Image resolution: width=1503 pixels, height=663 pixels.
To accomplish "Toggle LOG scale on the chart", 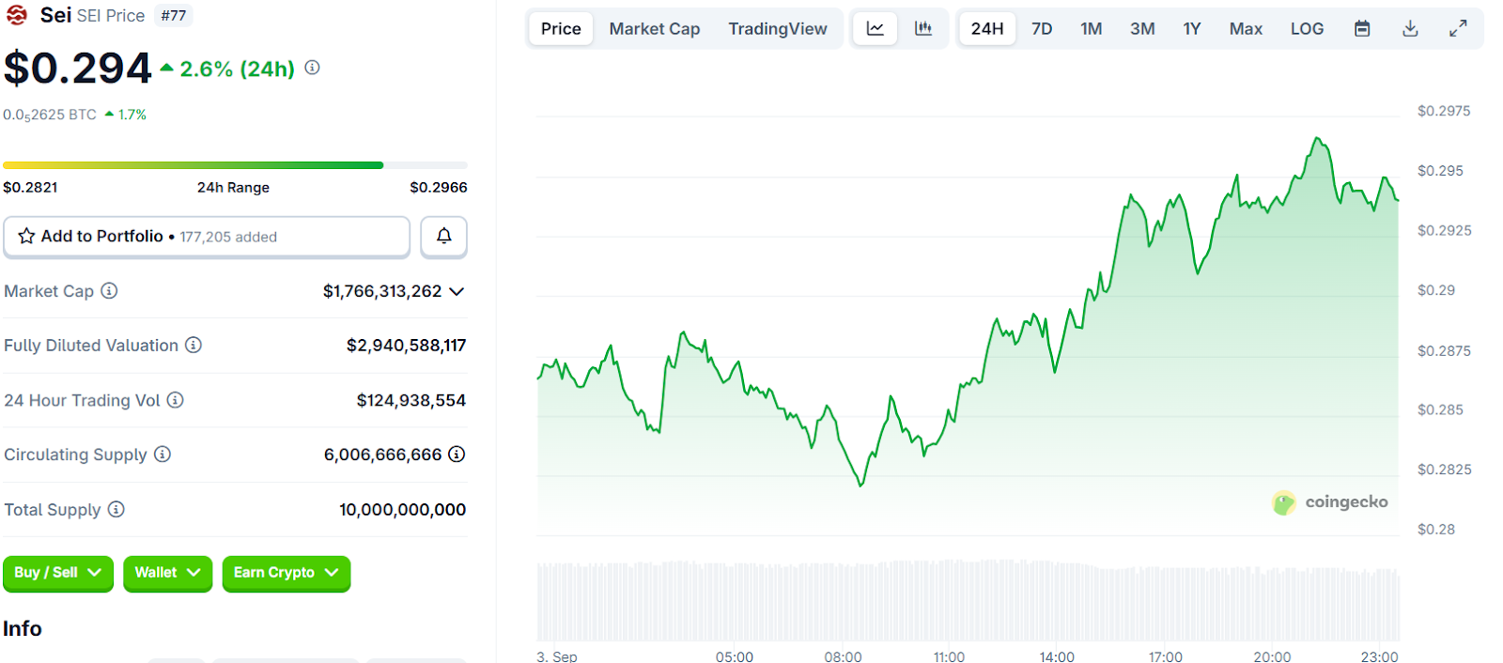I will (1306, 29).
